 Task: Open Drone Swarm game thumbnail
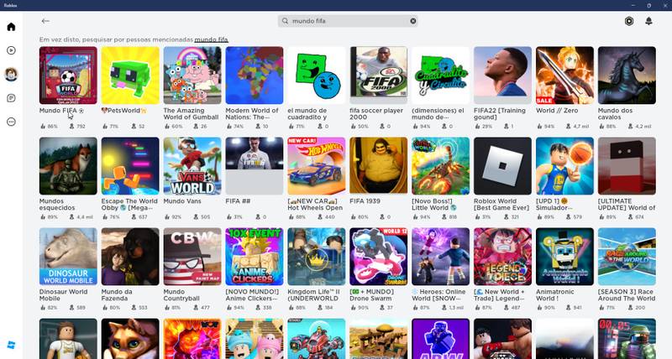pos(379,257)
